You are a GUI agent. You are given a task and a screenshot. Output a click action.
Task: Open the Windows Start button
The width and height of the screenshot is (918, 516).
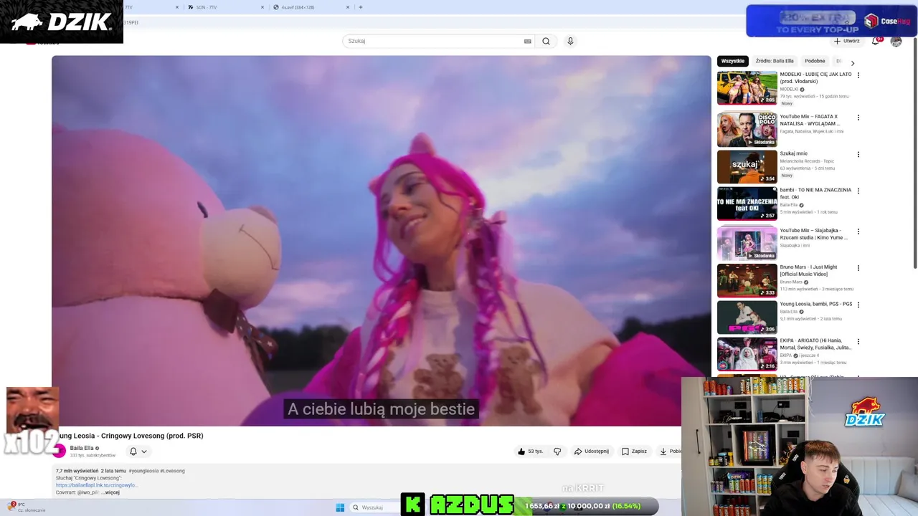point(340,507)
